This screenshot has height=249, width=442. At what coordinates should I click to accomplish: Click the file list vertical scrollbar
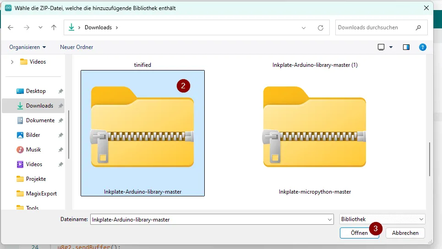point(429,159)
